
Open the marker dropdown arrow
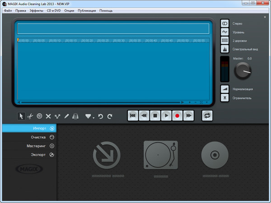point(93,118)
